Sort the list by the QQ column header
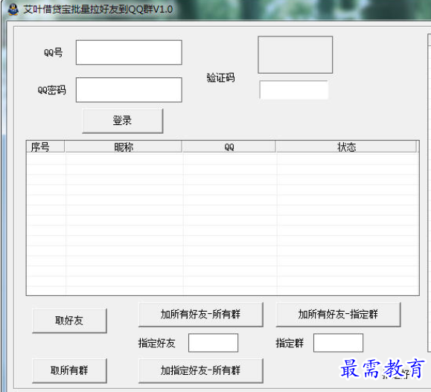This screenshot has width=431, height=392. tap(229, 147)
